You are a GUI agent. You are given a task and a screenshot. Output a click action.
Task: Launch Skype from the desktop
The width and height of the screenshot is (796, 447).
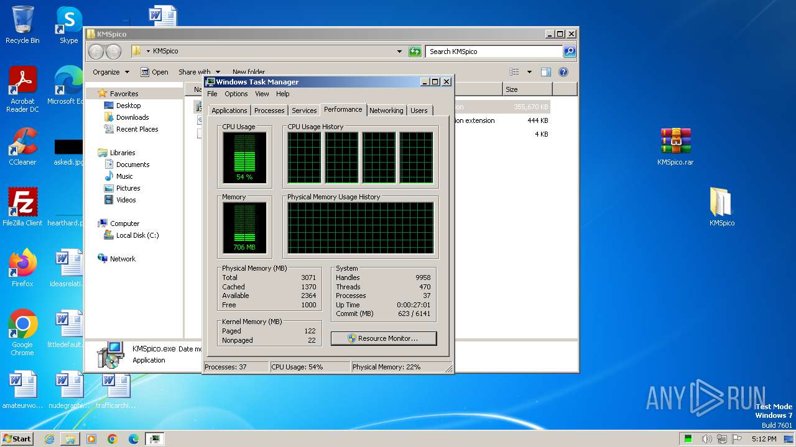click(x=68, y=25)
